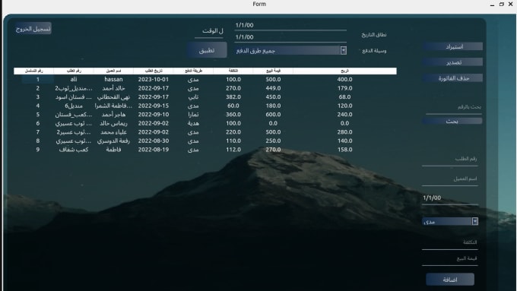Click the تطبيق apply button

207,50
